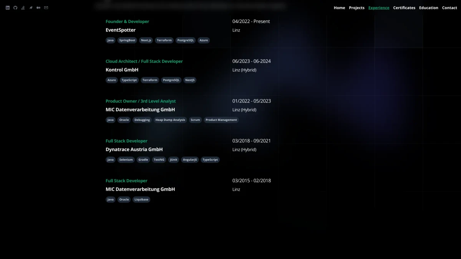This screenshot has width=461, height=259.
Task: Open the Medium profile icon
Action: 38,8
